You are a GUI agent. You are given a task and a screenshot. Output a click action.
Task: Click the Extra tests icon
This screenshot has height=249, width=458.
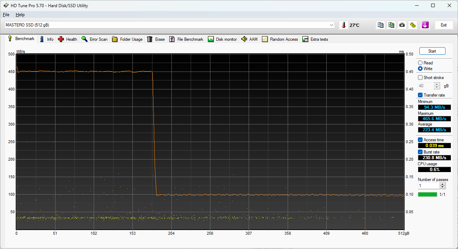point(305,39)
